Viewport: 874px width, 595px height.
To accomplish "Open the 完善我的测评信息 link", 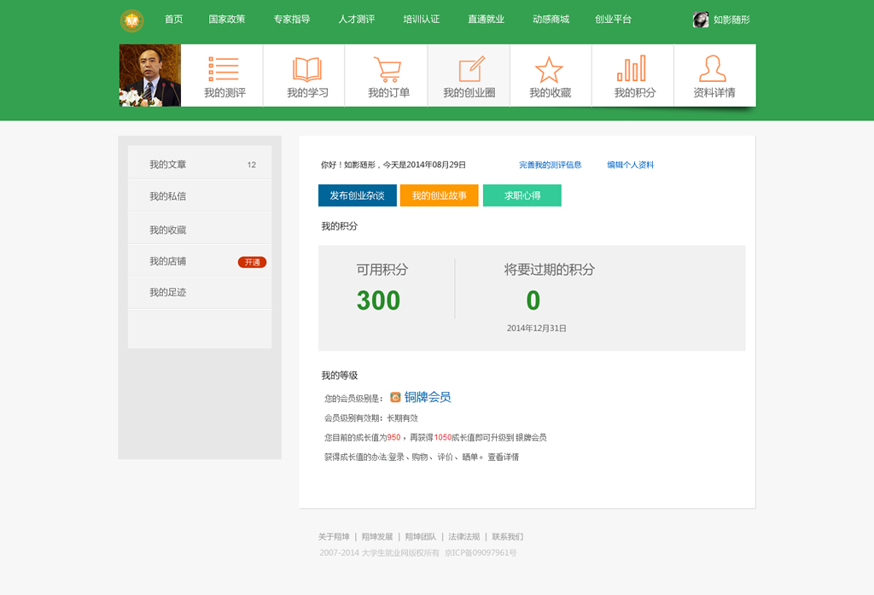I will click(x=550, y=165).
